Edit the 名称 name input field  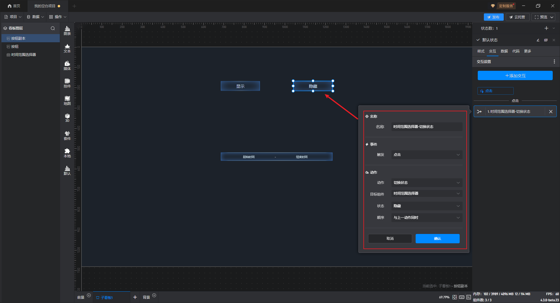(x=426, y=127)
